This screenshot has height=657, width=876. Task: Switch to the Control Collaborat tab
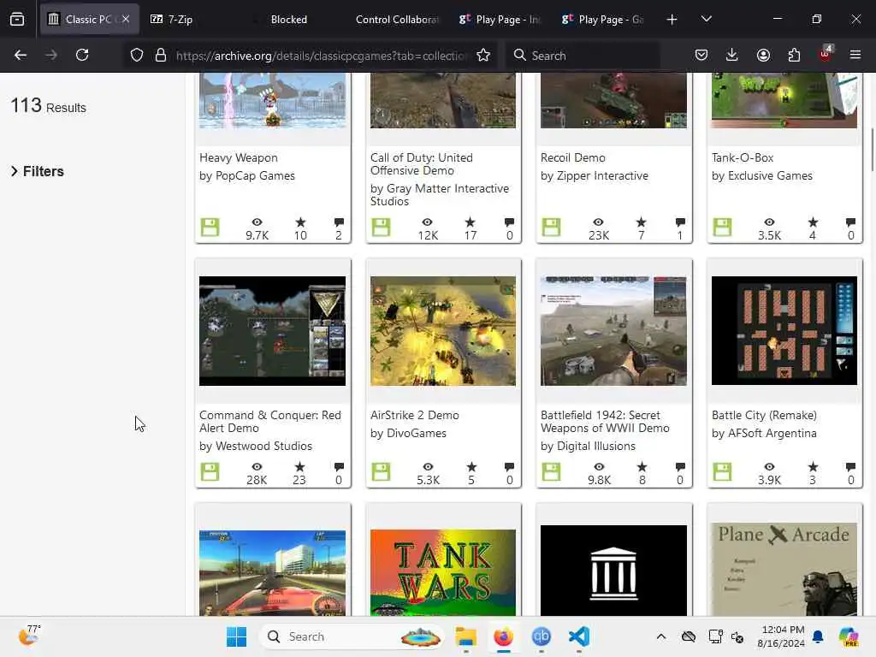[397, 19]
